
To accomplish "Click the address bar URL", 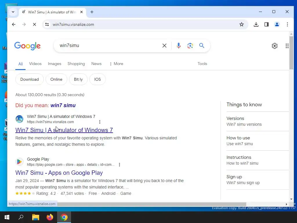I will click(73, 24).
